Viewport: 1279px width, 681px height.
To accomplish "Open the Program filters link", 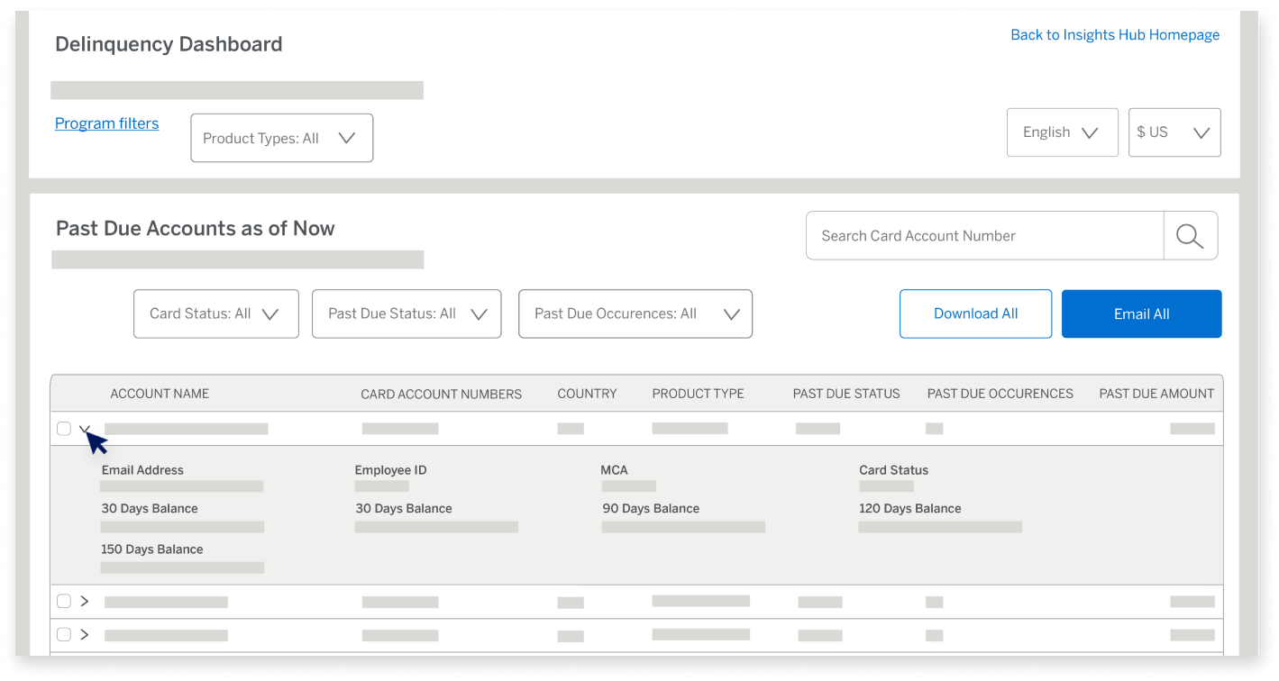I will pyautogui.click(x=106, y=123).
